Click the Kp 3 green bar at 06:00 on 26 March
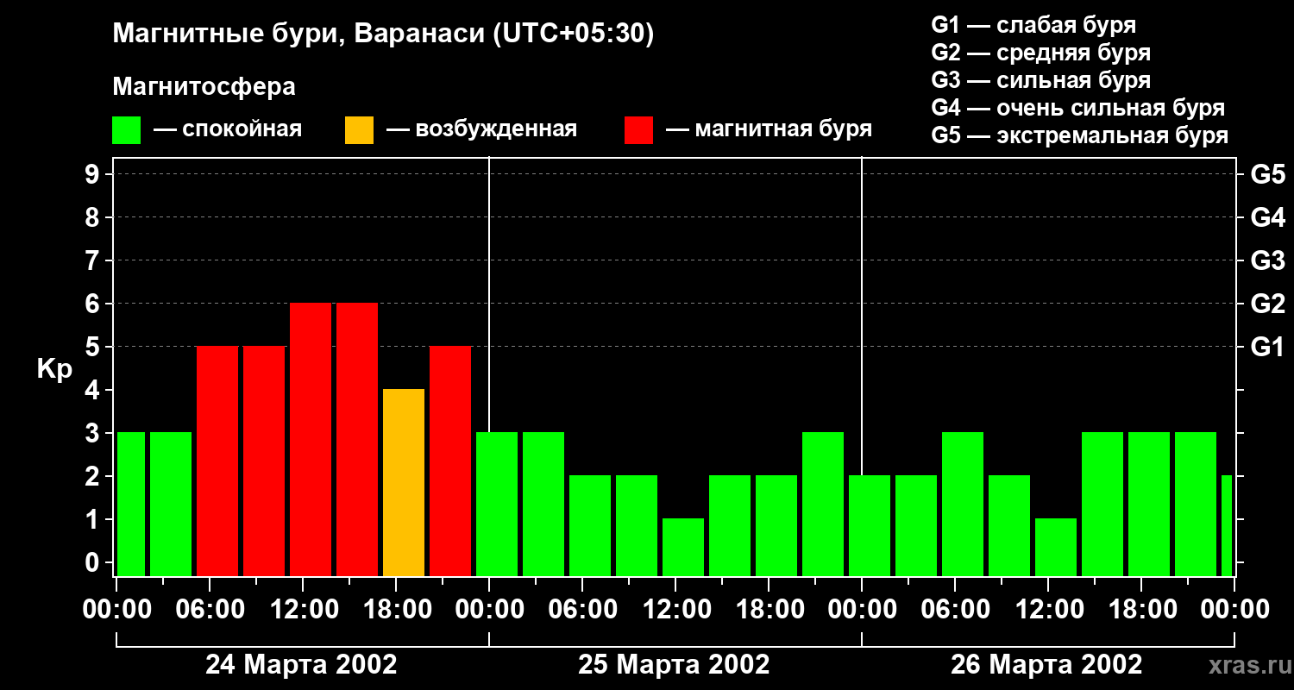1294x690 pixels. (963, 504)
